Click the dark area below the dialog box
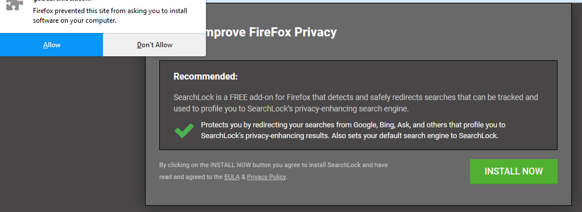 pyautogui.click(x=358, y=209)
